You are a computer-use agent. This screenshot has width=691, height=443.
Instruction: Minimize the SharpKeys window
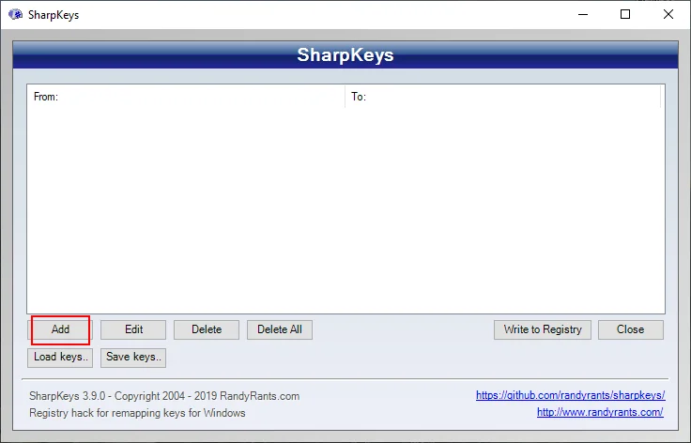coord(583,14)
